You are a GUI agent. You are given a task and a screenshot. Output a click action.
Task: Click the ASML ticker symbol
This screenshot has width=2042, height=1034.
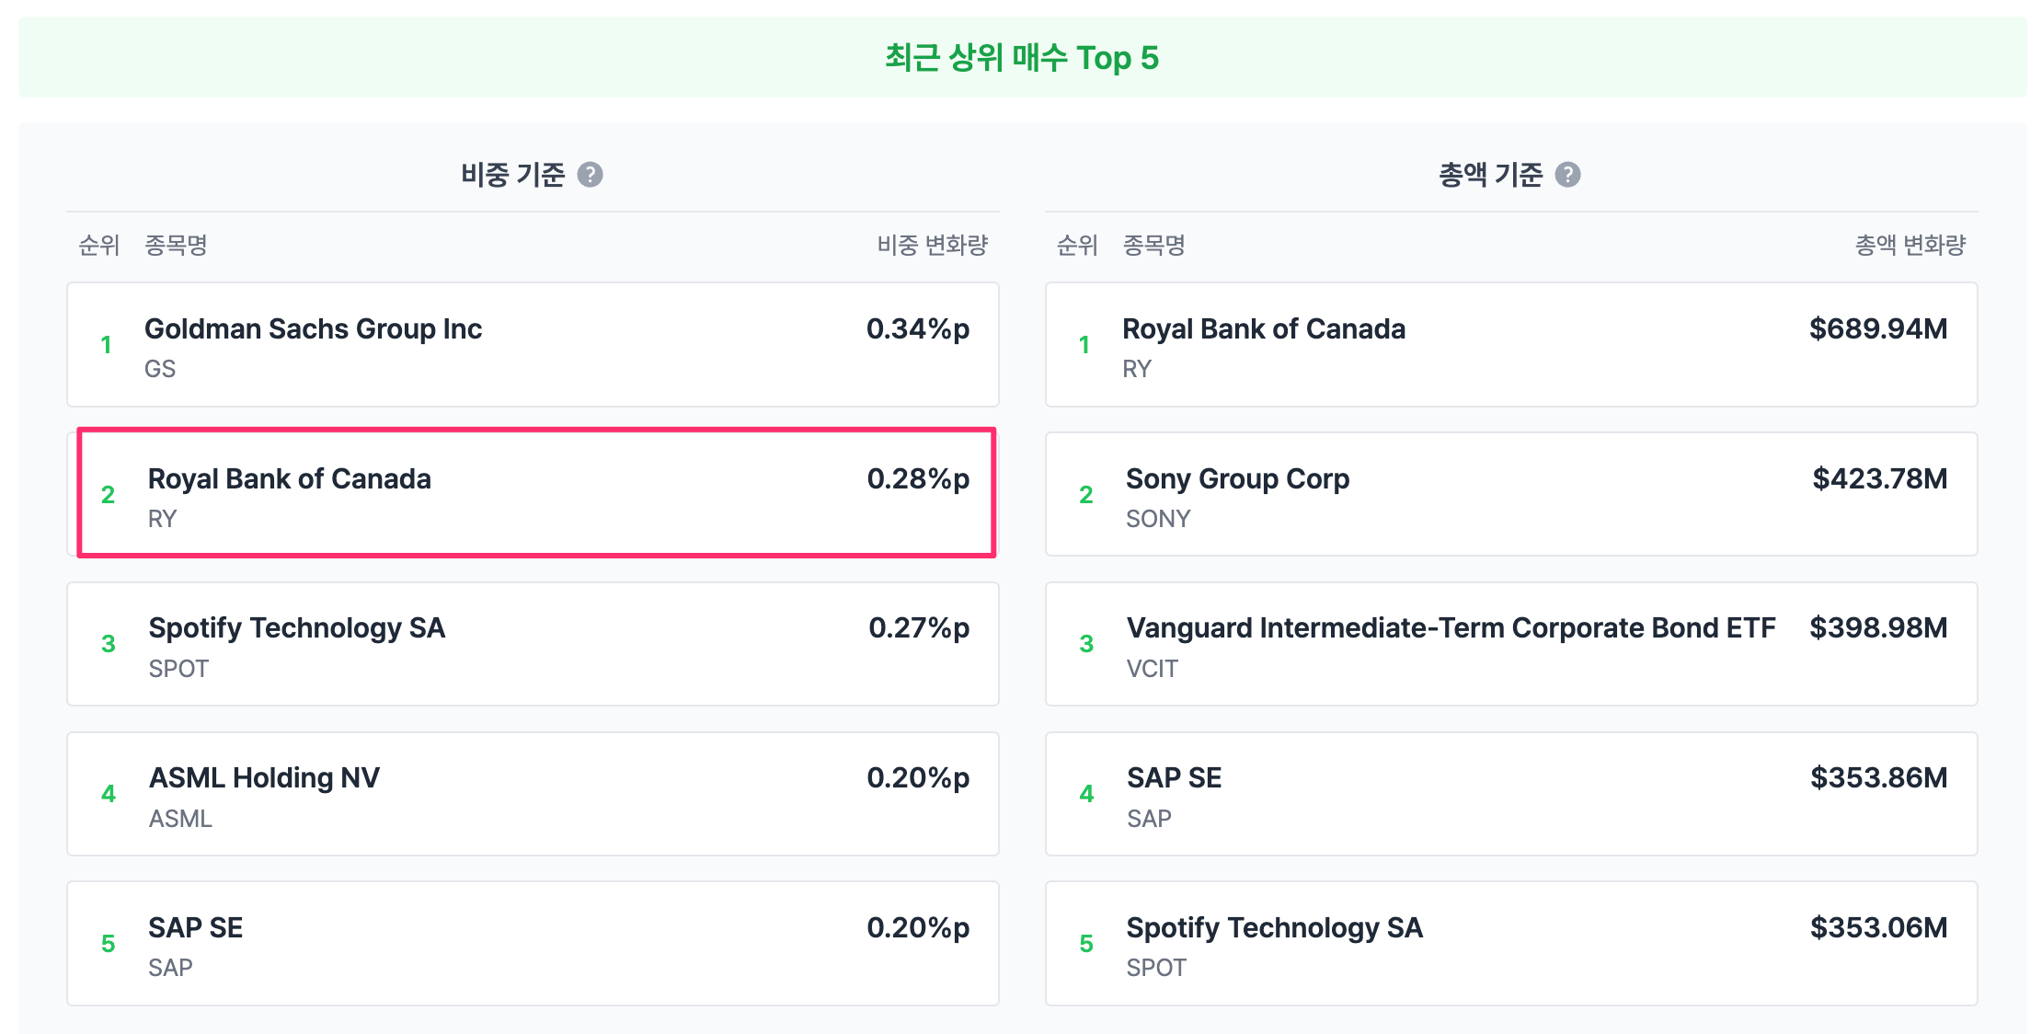point(180,819)
